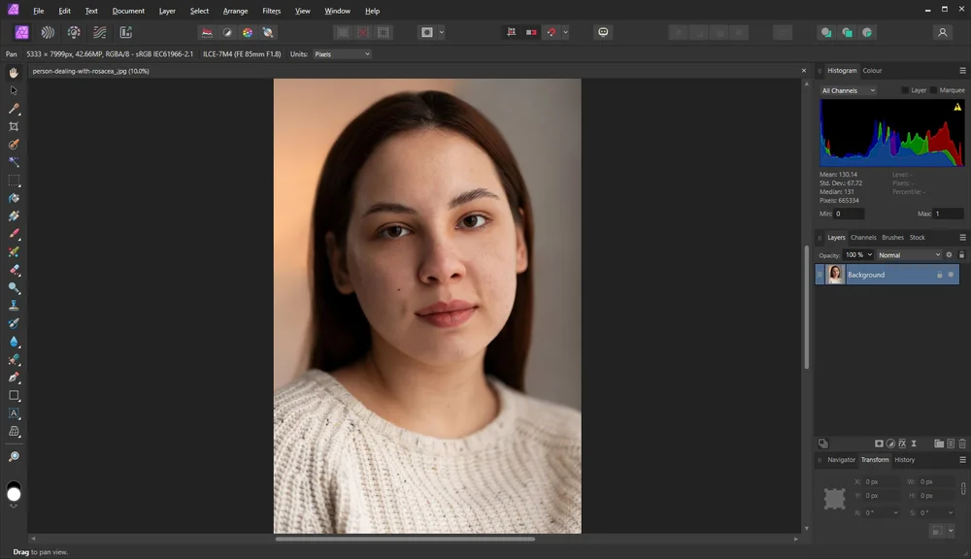Select the Pen tool
Viewport: 971px width, 559px height.
14,378
